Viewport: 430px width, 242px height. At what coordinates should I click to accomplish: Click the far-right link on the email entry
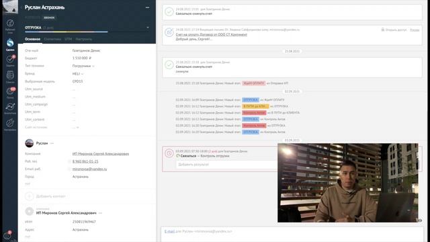click(x=415, y=30)
